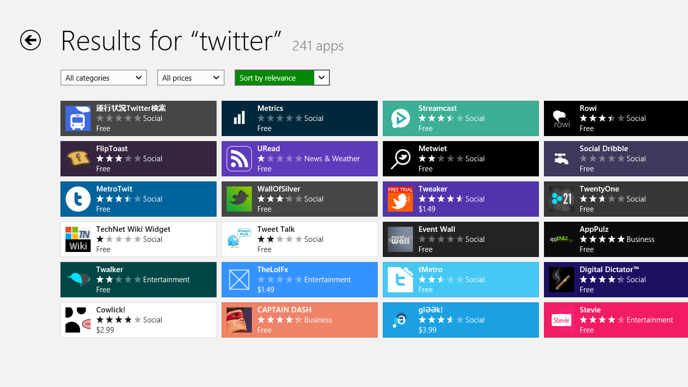Open the Metwiet app title
Image resolution: width=688 pixels, height=387 pixels.
click(433, 149)
